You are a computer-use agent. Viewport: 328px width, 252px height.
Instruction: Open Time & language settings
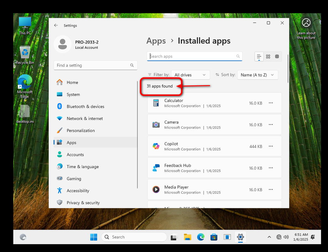tap(95, 167)
